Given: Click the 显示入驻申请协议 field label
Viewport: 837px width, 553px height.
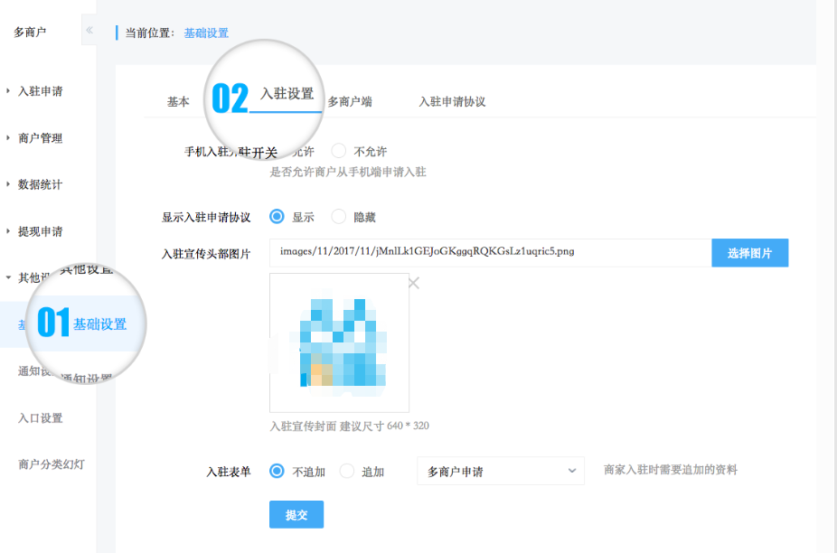Looking at the screenshot, I should [x=206, y=217].
